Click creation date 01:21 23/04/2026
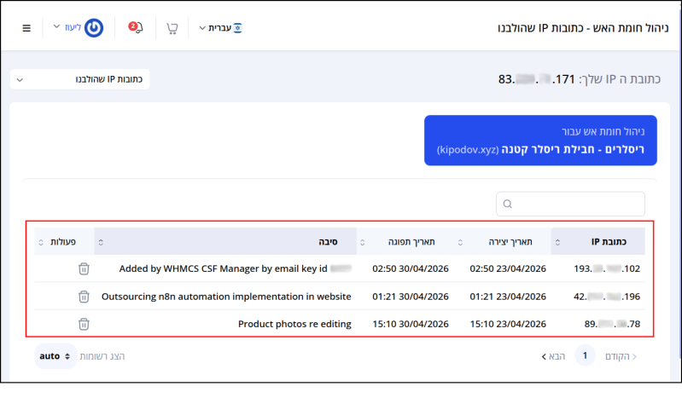The image size is (682, 398). [x=508, y=297]
